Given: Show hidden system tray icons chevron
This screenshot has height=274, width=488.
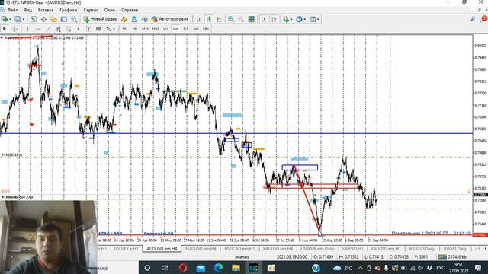Looking at the screenshot, I should click(x=360, y=268).
